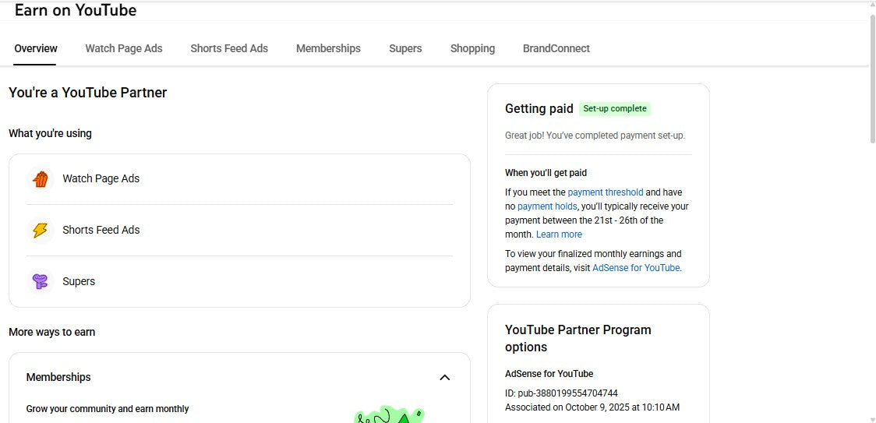Viewport: 876px width, 423px height.
Task: Switch to the BrandConnect tab
Action: point(556,48)
